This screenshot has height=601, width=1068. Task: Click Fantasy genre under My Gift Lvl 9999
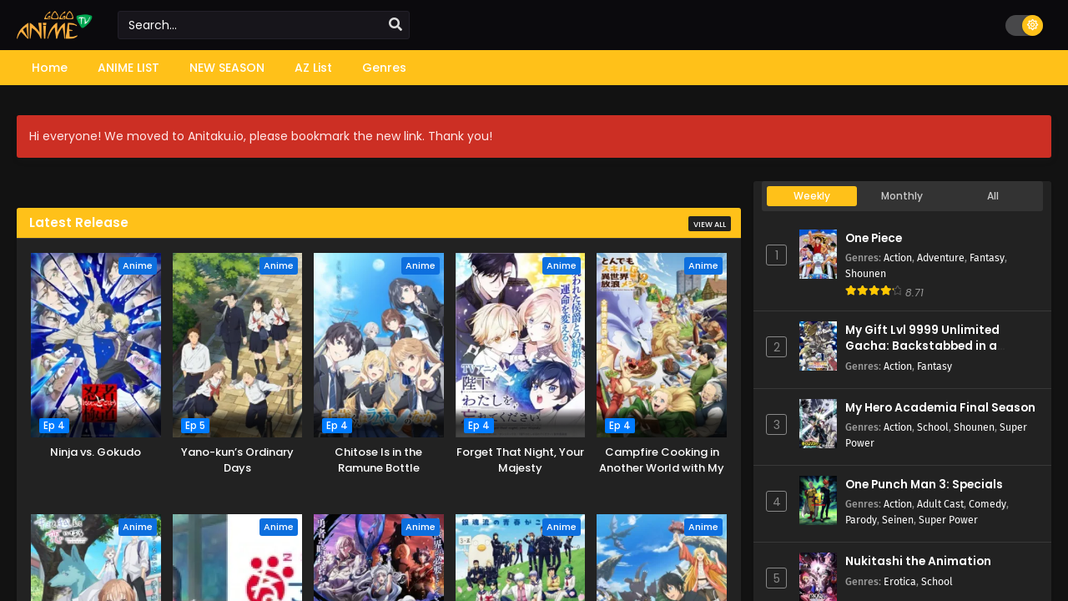click(x=934, y=366)
